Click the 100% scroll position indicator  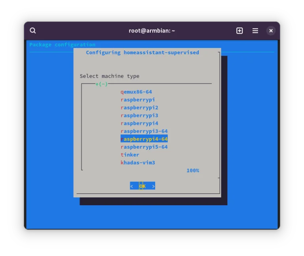193,170
